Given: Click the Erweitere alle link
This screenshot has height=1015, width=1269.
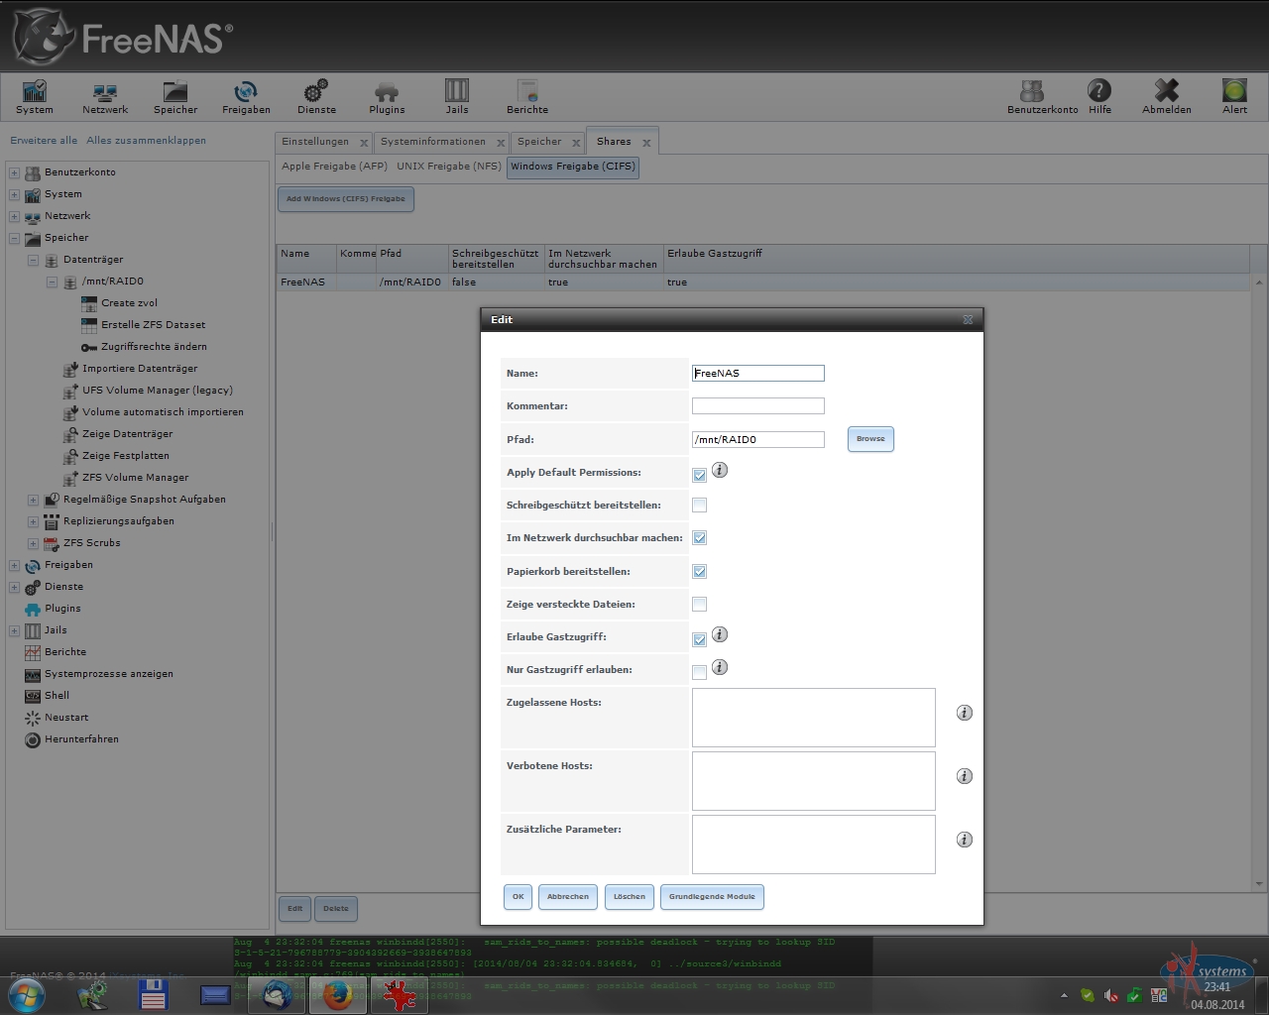Looking at the screenshot, I should [x=44, y=141].
